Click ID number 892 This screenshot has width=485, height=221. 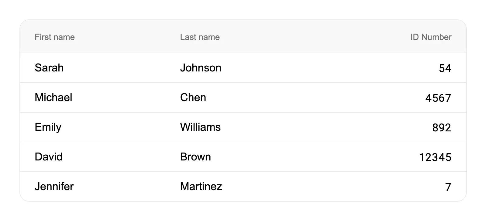[442, 127]
